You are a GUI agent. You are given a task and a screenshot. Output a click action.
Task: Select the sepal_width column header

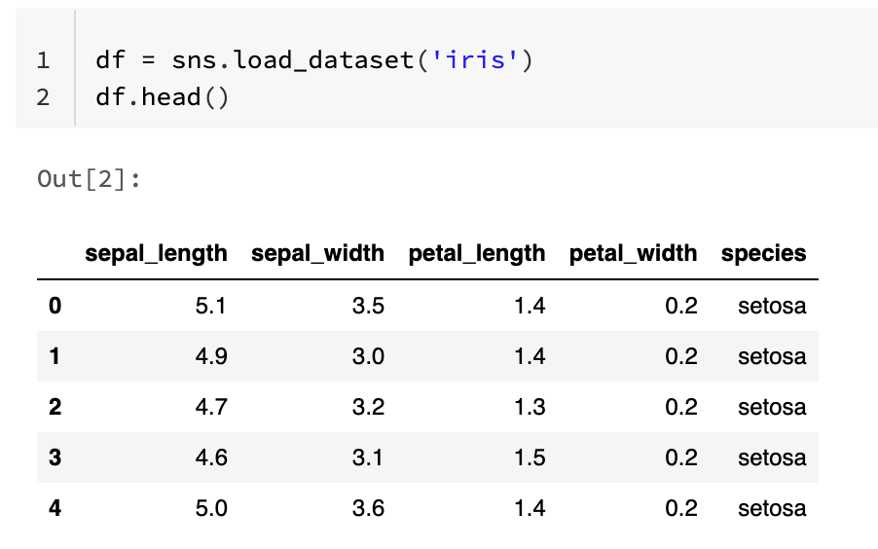tap(317, 254)
